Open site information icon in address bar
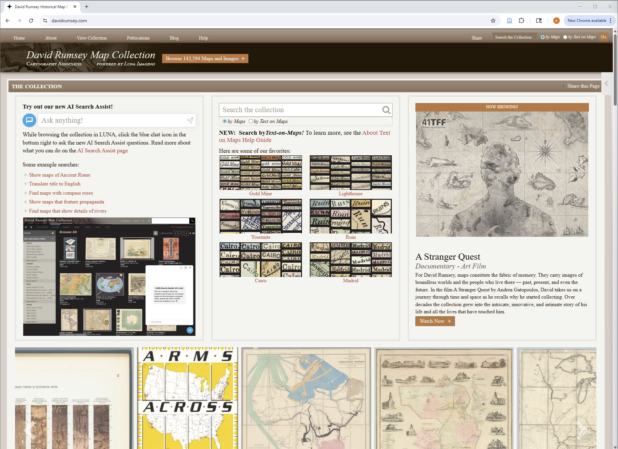 coord(45,21)
